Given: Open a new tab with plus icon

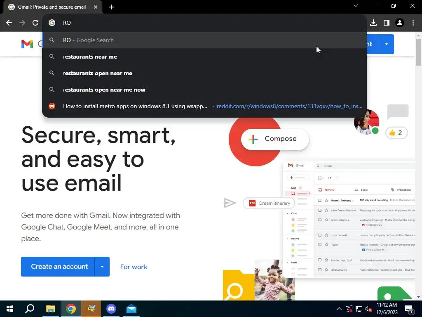Looking at the screenshot, I should 111,7.
